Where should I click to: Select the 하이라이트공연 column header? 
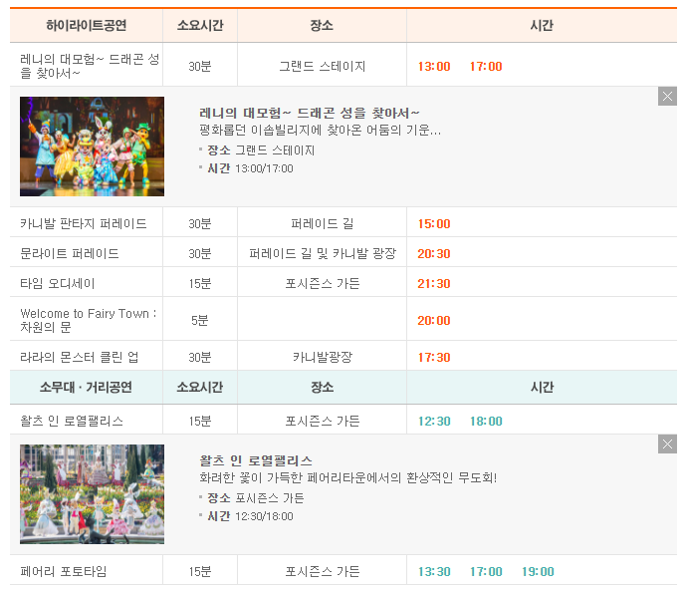[87, 25]
